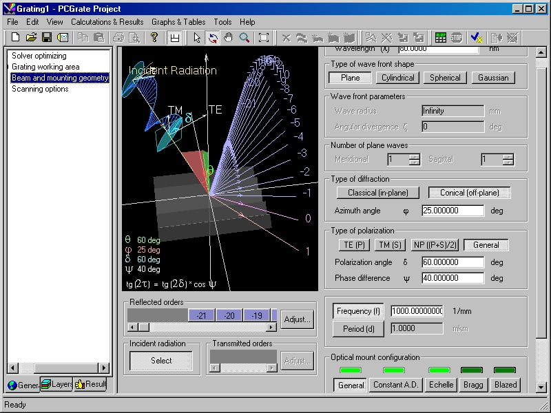Select Scanning options in tree
This screenshot has width=551, height=413.
[x=40, y=89]
